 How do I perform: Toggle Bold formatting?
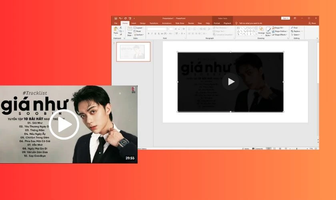tap(148, 34)
